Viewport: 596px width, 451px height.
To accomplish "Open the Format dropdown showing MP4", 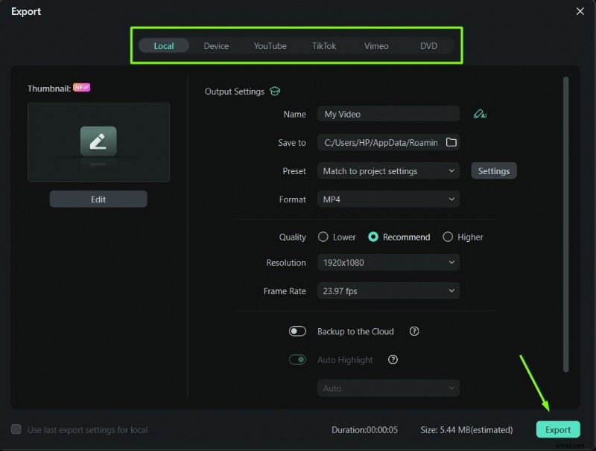I will point(387,199).
